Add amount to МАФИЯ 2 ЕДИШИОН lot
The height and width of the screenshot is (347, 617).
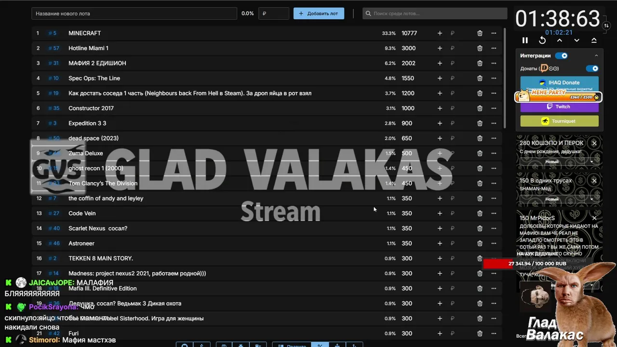pyautogui.click(x=440, y=63)
